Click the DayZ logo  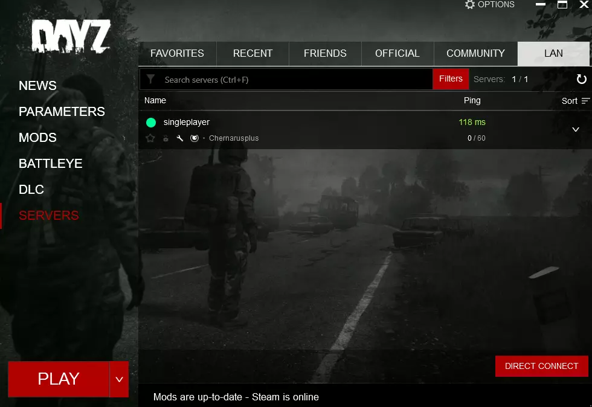pos(71,36)
